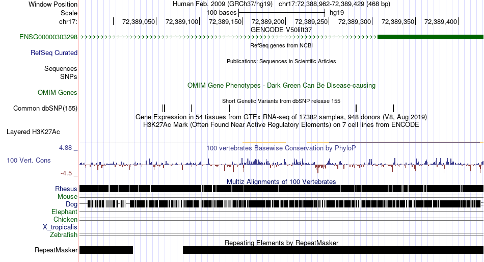Viewport: 484px width, 262px height.
Task: Click the 4.88 PhyloP maximum value
Action: pyautogui.click(x=65, y=148)
